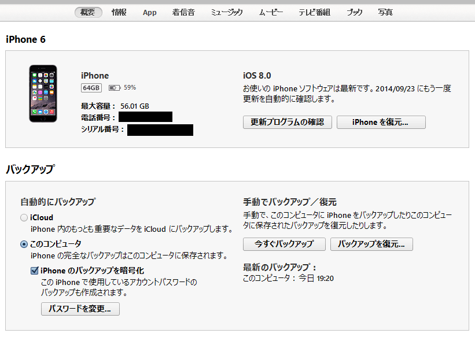
Task: Click the 電話番号 label
Action: pyautogui.click(x=98, y=117)
